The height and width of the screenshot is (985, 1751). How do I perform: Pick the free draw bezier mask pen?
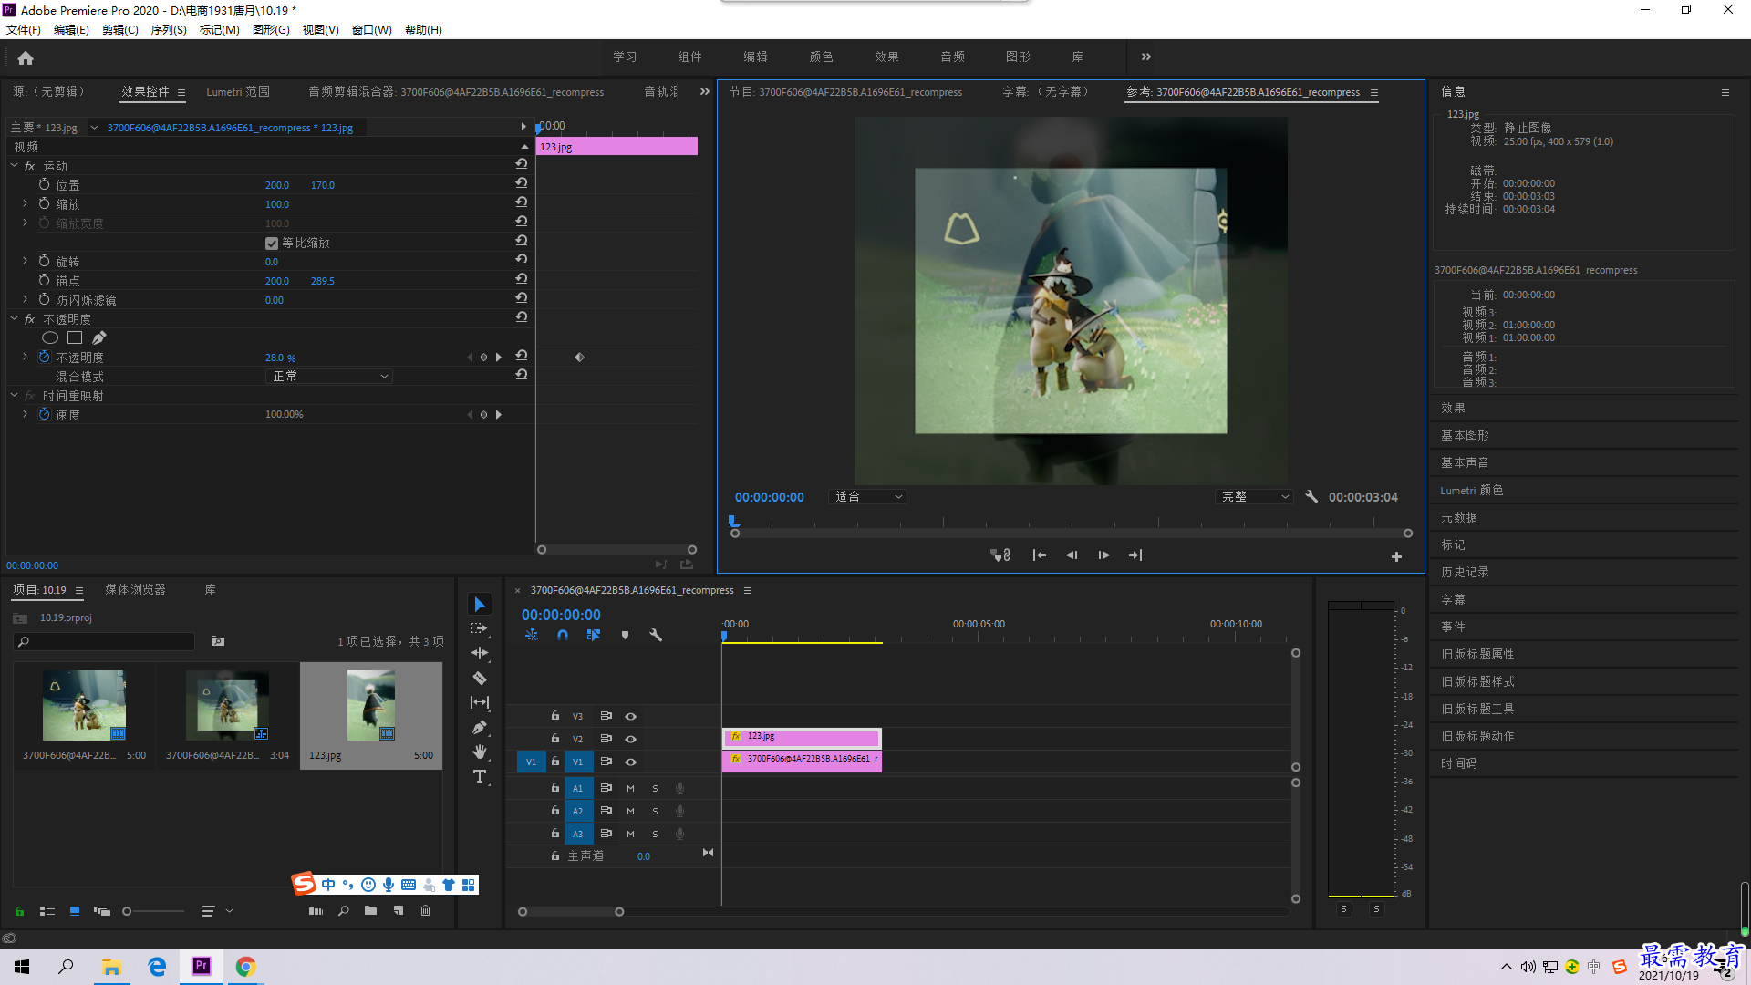click(x=98, y=338)
